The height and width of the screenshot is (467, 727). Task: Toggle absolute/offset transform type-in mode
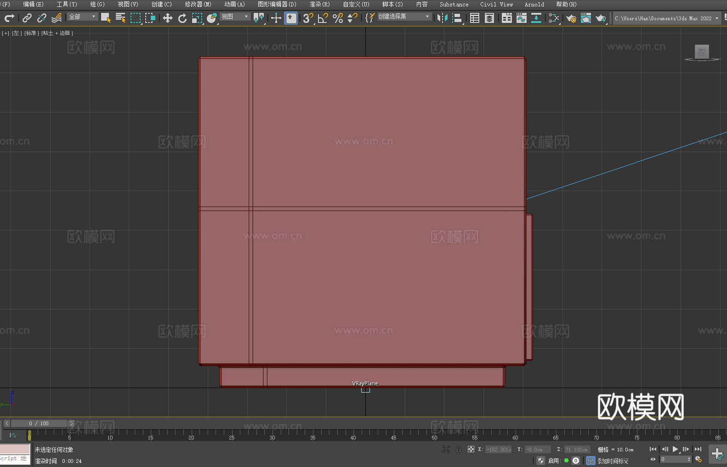(471, 449)
